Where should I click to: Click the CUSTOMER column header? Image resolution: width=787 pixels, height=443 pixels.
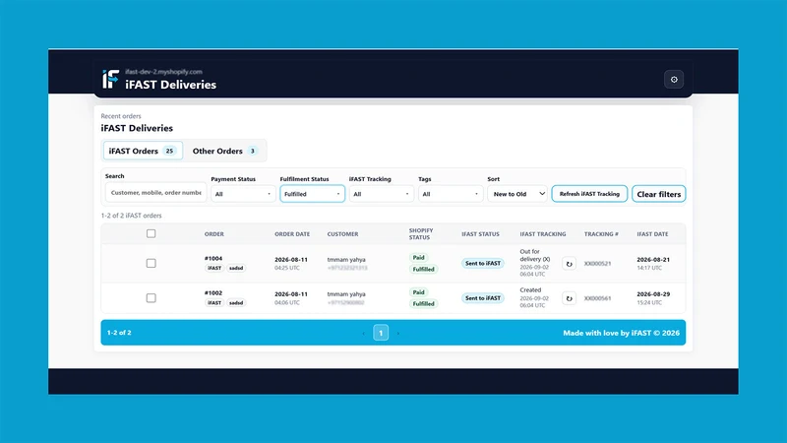(x=342, y=234)
